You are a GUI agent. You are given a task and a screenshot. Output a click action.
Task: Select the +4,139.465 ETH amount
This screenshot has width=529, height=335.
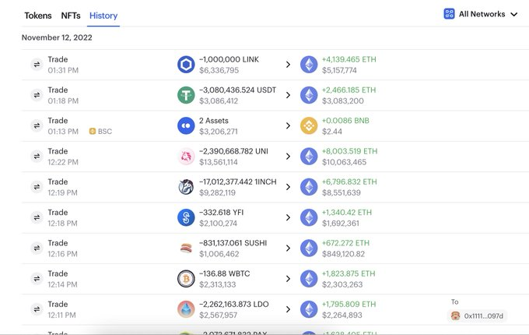point(349,59)
